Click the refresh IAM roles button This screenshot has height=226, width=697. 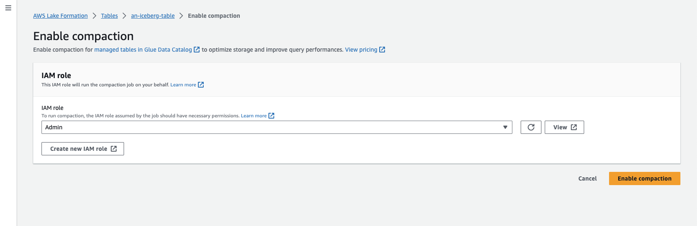pyautogui.click(x=531, y=127)
